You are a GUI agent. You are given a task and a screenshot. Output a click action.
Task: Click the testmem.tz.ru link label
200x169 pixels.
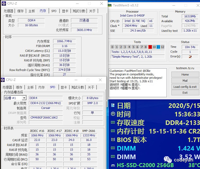pos(185,68)
